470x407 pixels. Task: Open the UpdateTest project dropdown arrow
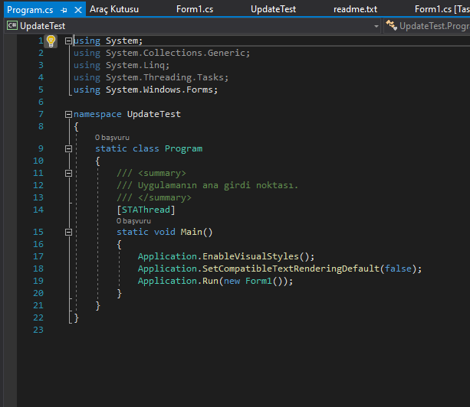point(376,26)
